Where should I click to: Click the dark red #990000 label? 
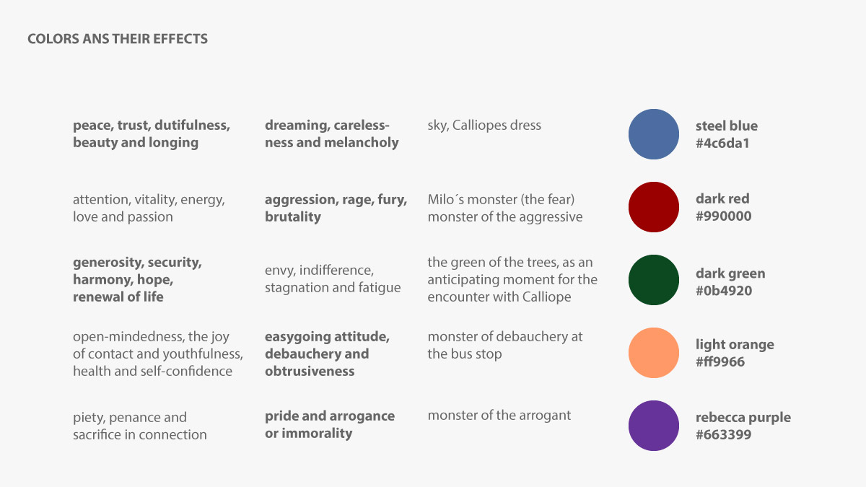tap(723, 207)
